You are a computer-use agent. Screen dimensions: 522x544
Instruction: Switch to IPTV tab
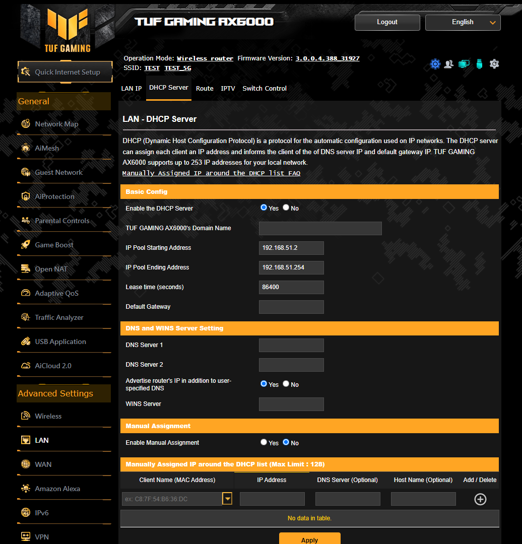(228, 89)
